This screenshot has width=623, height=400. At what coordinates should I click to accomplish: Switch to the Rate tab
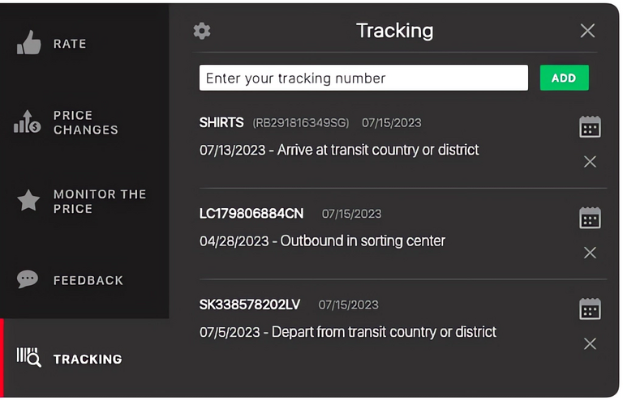tap(70, 44)
